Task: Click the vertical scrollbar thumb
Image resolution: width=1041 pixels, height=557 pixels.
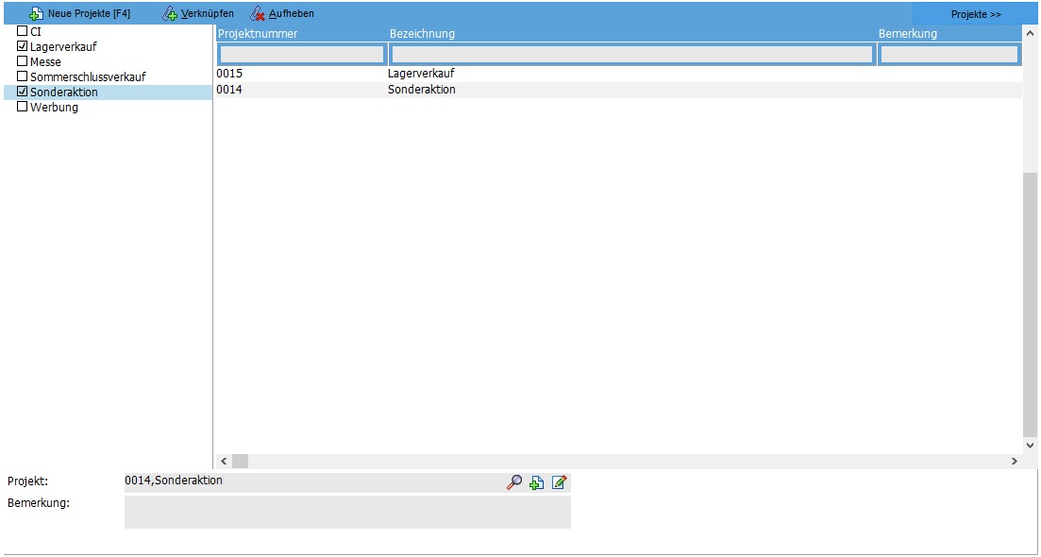Action: pyautogui.click(x=1031, y=304)
